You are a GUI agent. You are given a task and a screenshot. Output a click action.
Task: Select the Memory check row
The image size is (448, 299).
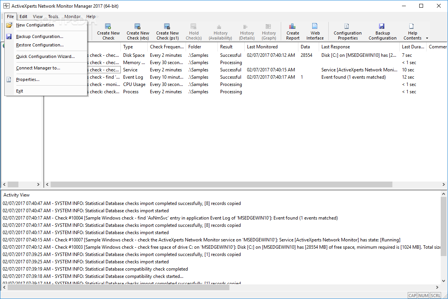267,63
